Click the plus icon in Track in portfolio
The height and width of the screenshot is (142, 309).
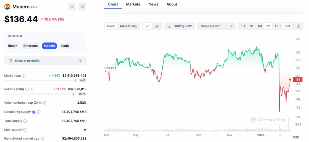click(80, 61)
